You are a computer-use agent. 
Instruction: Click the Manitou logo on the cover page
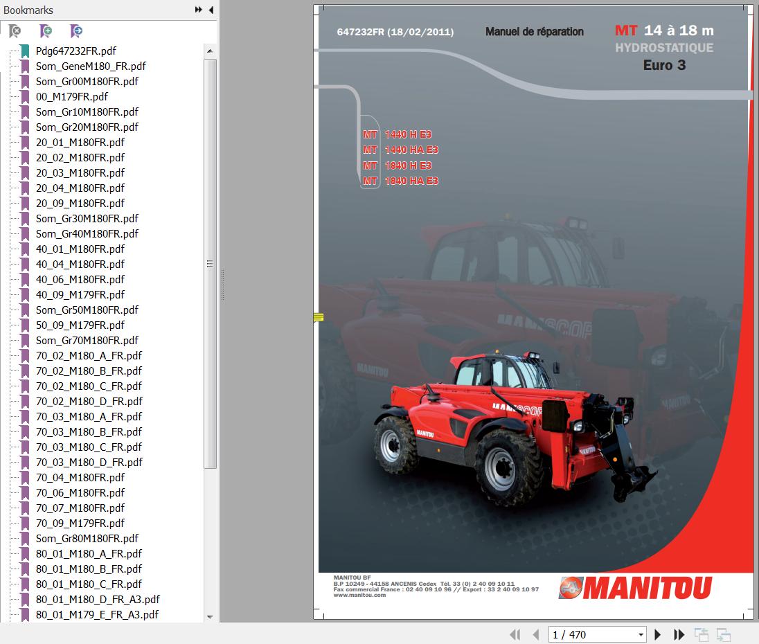(635, 588)
